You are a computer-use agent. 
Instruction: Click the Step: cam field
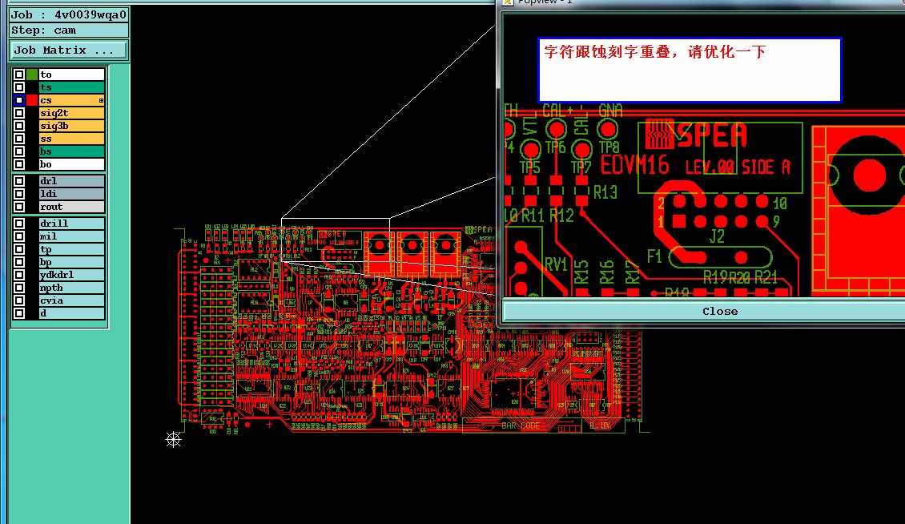pyautogui.click(x=69, y=30)
